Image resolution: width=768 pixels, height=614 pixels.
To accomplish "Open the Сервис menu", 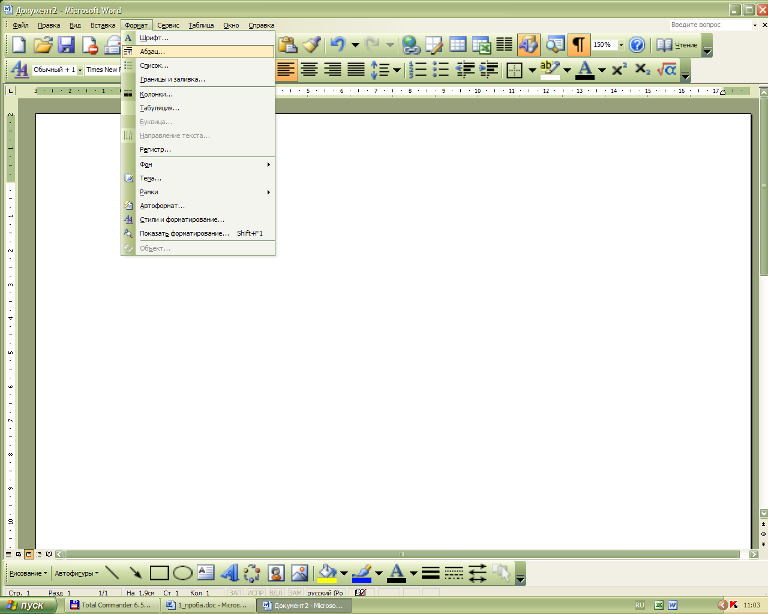I will point(168,25).
